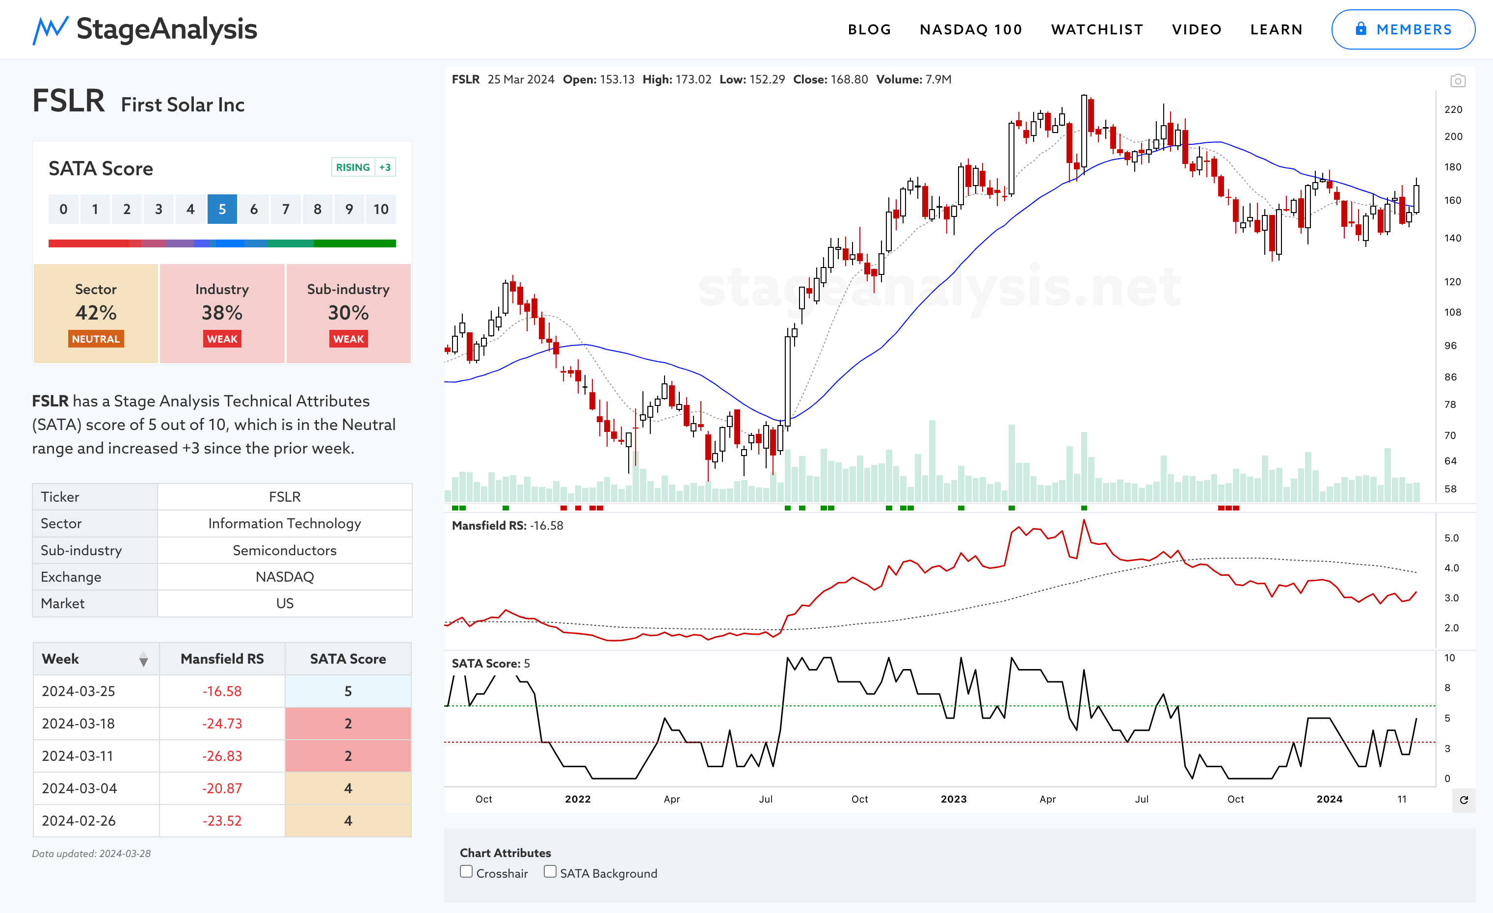Click the 2024-03-04 week cell
This screenshot has width=1493, height=913.
click(96, 789)
